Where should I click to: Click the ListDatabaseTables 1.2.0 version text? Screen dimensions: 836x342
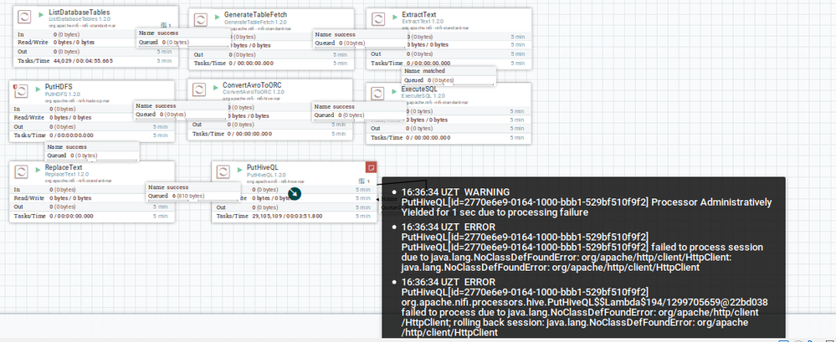[x=80, y=18]
